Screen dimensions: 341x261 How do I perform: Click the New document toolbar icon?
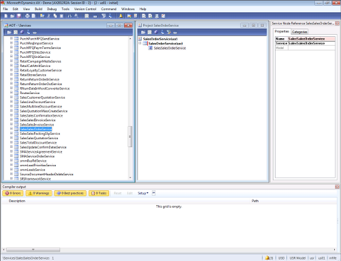[x=6, y=16]
